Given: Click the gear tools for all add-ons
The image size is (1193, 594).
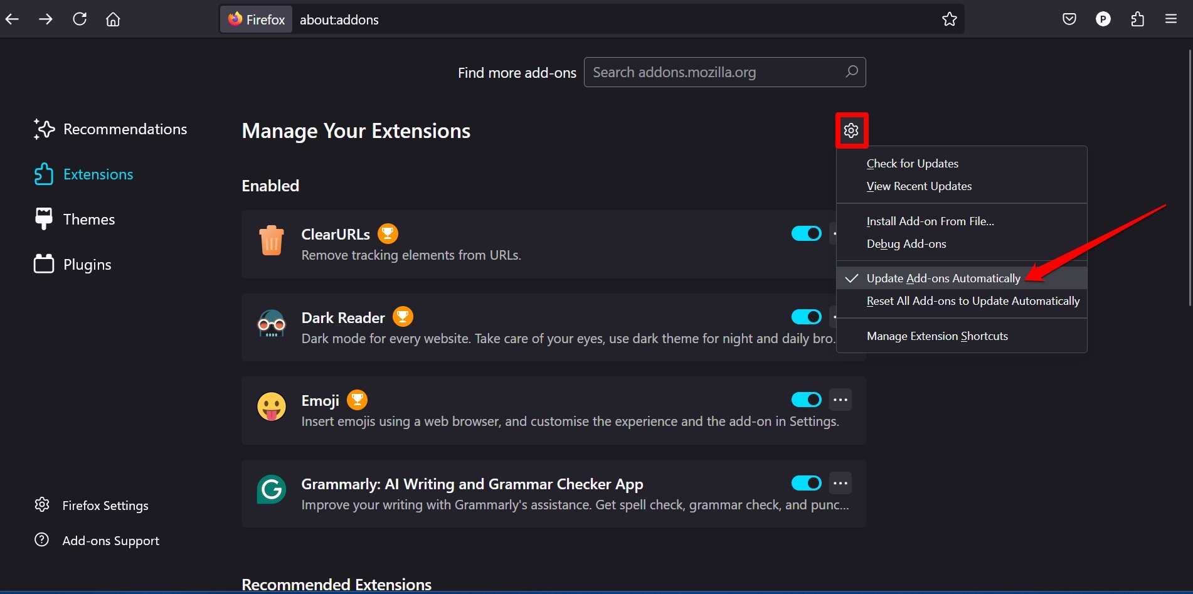Looking at the screenshot, I should point(851,130).
